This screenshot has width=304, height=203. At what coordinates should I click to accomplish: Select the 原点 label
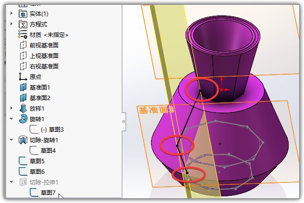35,77
